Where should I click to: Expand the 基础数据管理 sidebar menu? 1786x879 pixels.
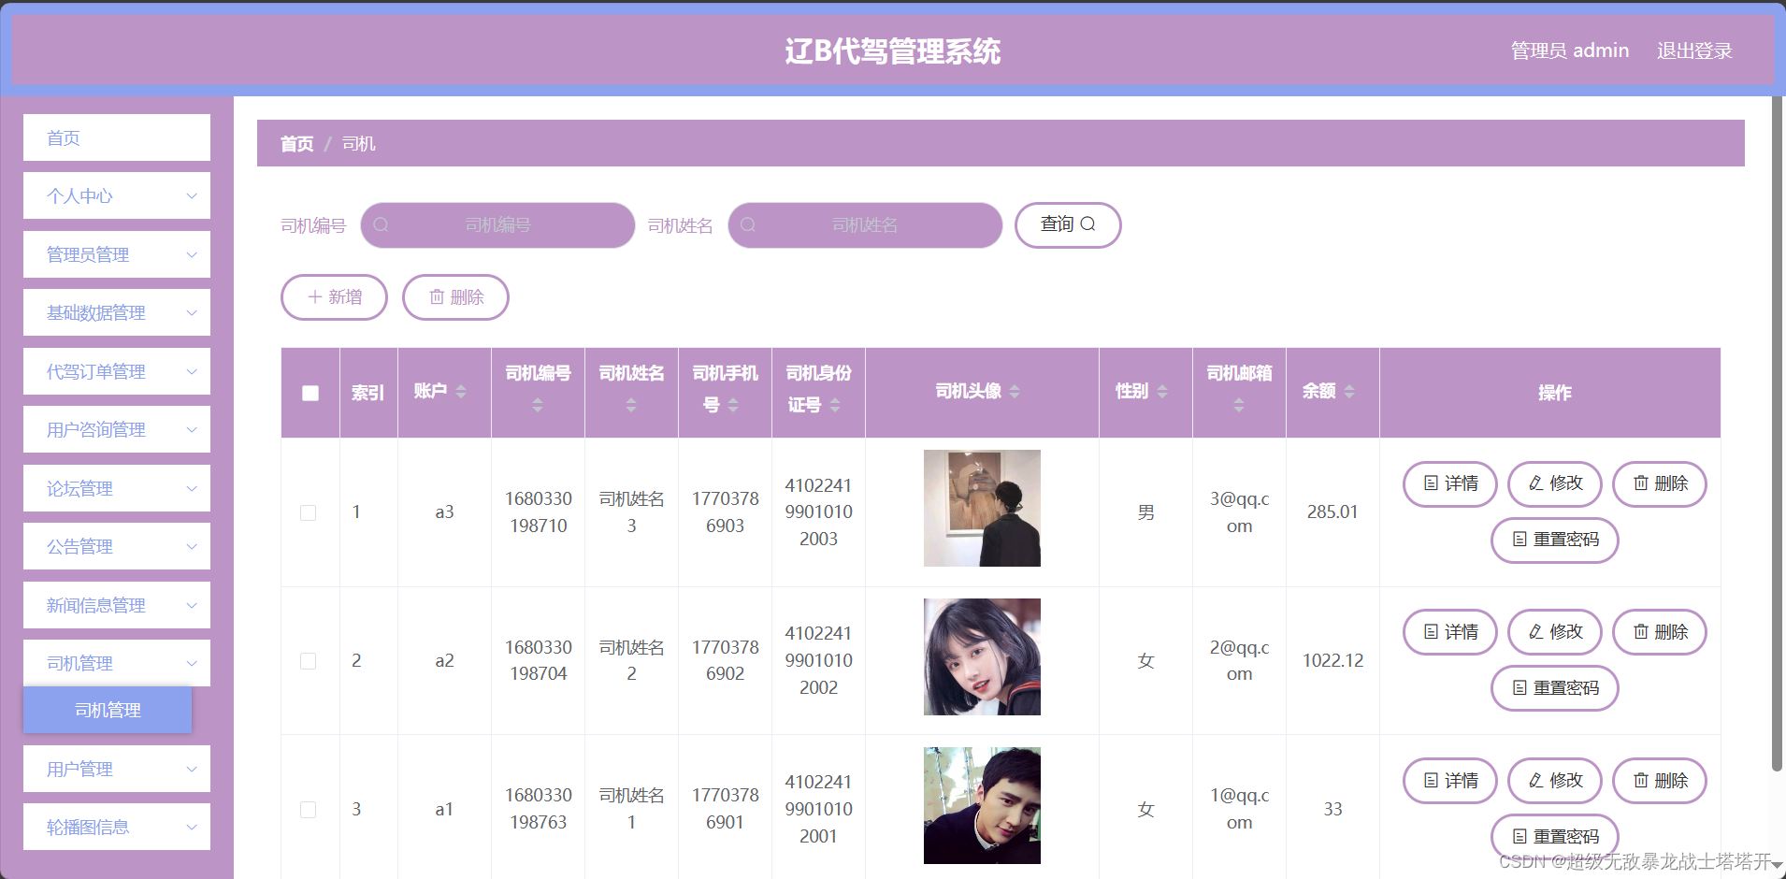point(117,312)
